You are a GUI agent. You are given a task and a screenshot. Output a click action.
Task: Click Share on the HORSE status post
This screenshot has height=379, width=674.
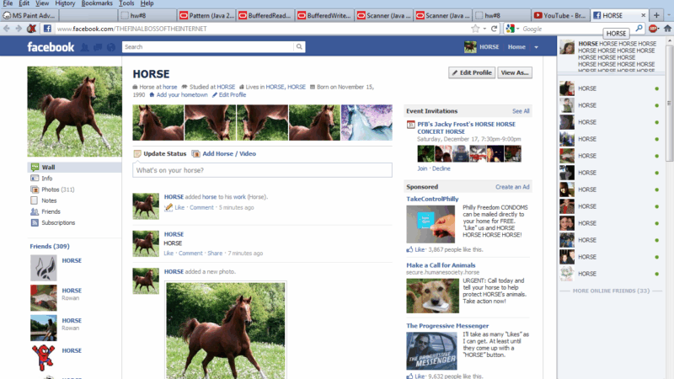(215, 254)
